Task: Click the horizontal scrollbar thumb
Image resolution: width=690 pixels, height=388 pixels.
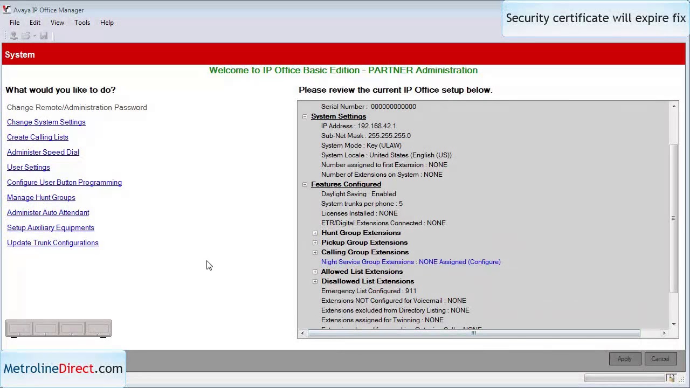Action: tap(474, 334)
